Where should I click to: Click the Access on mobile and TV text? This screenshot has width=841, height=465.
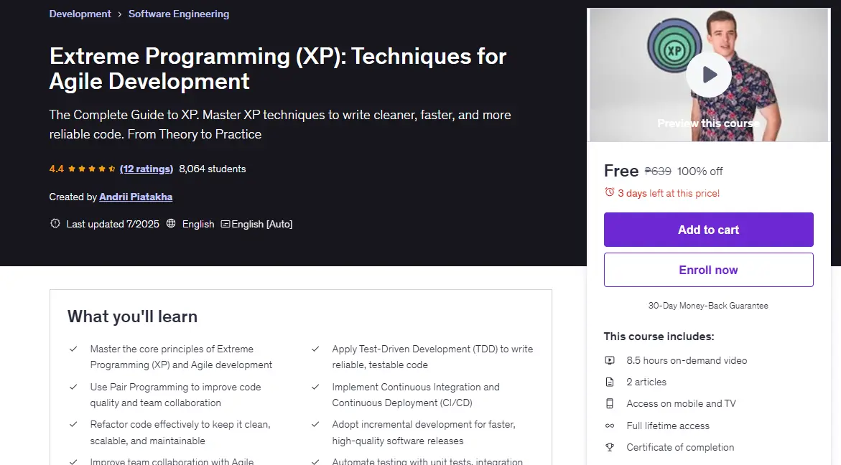681,403
